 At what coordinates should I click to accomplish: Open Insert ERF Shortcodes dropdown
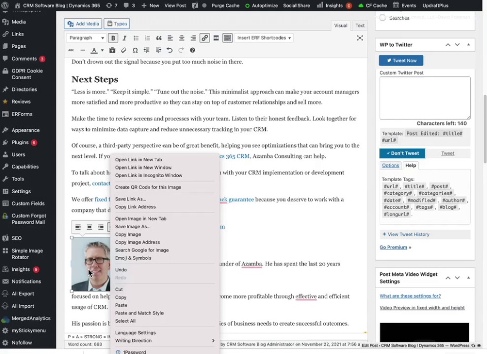click(264, 38)
